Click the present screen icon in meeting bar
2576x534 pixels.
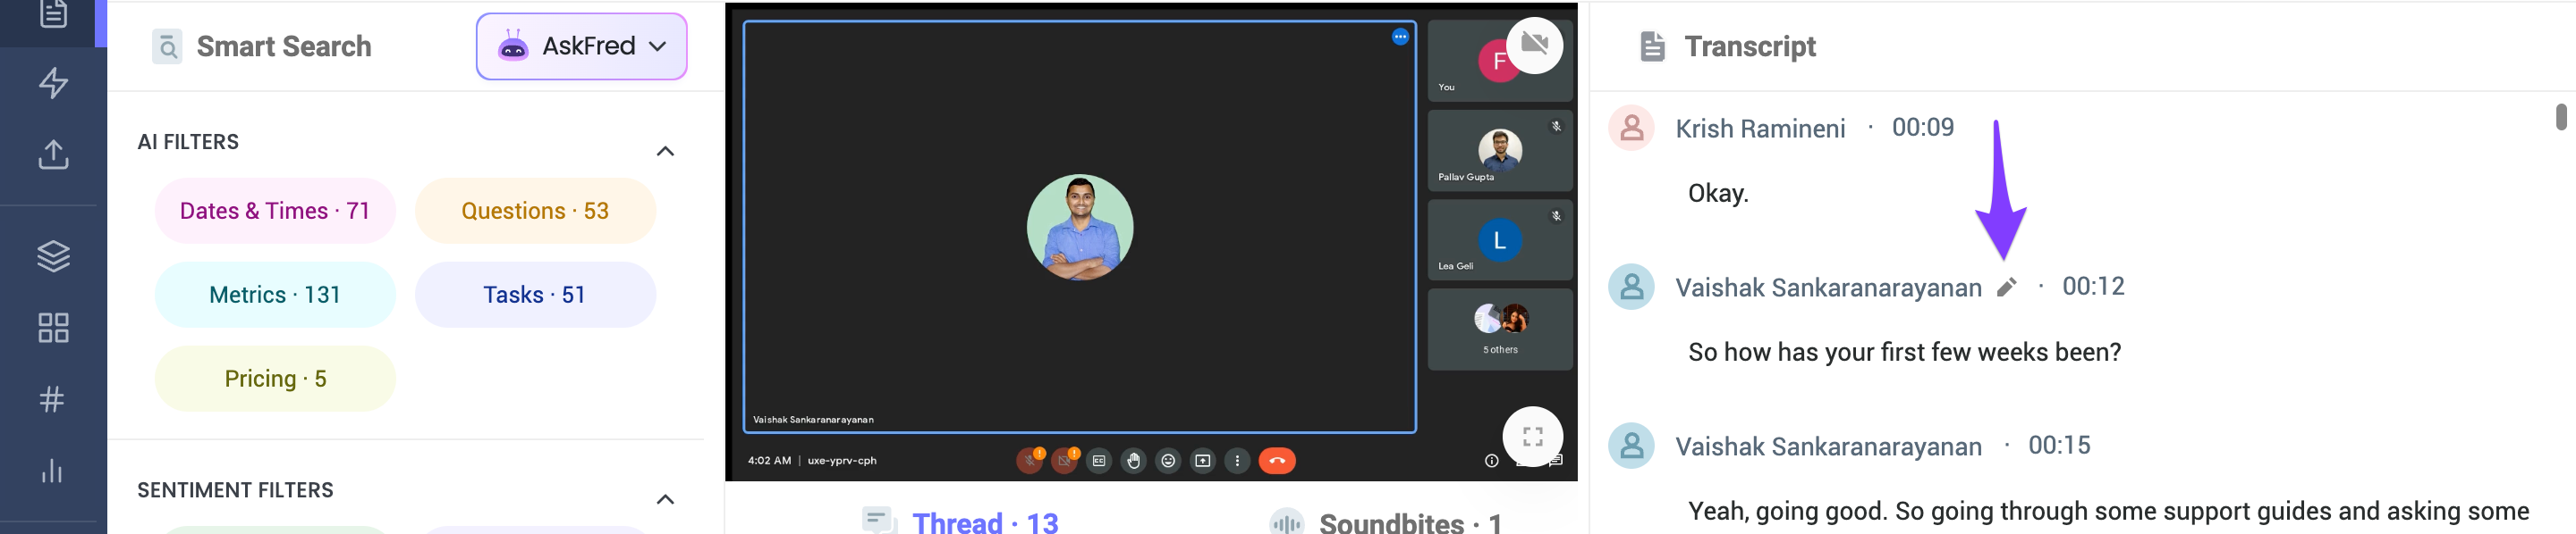[1202, 460]
